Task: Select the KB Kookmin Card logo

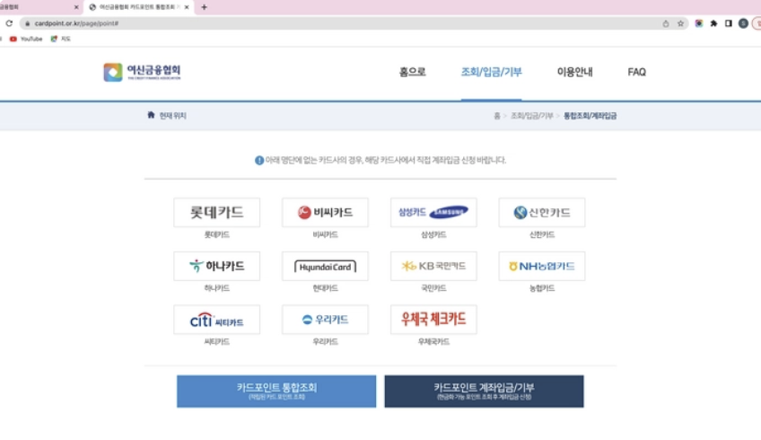Action: (x=433, y=266)
